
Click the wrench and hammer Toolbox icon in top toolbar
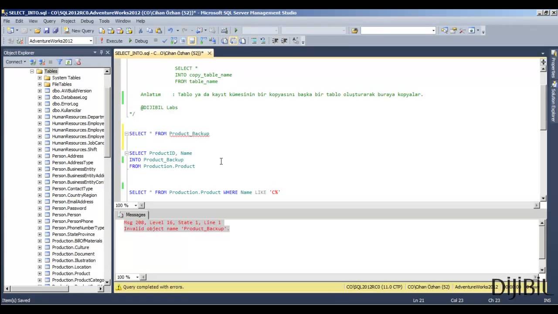pyautogui.click(x=462, y=31)
